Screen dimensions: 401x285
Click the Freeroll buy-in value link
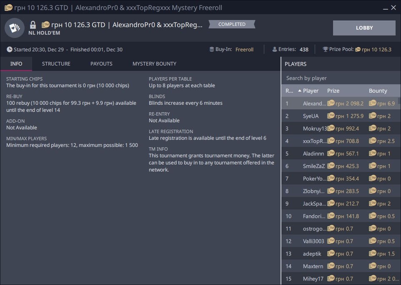click(244, 49)
